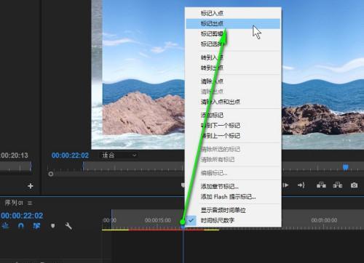The image size is (364, 263).
Task: Click the source monitor plus button editor
Action: [31, 186]
